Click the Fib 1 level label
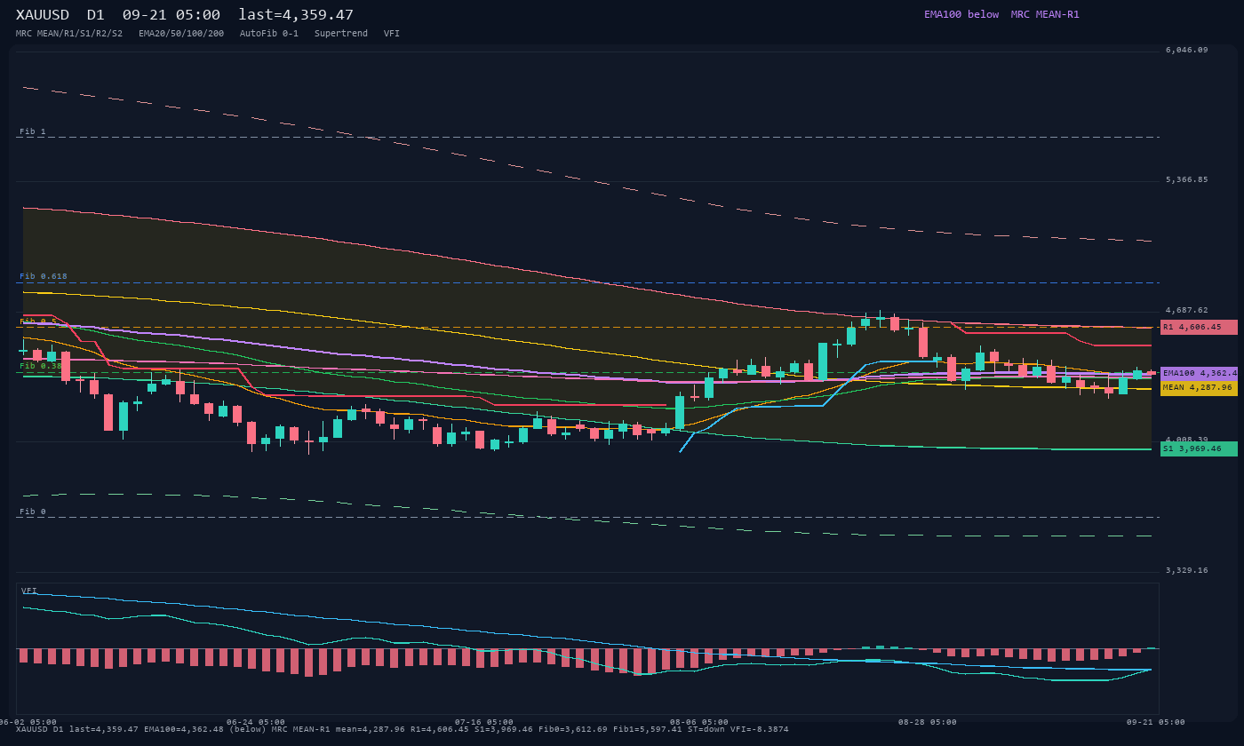The image size is (1244, 746). click(33, 131)
